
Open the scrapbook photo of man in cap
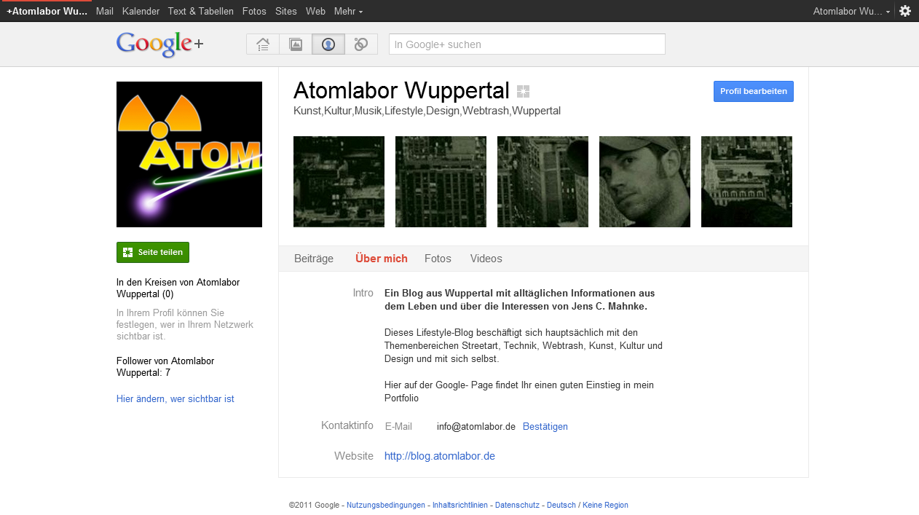[644, 181]
